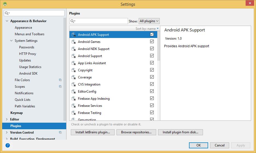Click the Firebase Services plugin icon
The height and width of the screenshot is (153, 256).
(x=74, y=105)
